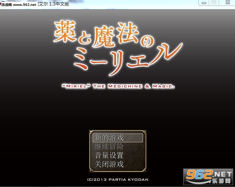Click the (C)2013 PARTIA KYODAN copyright text

pos(118,180)
